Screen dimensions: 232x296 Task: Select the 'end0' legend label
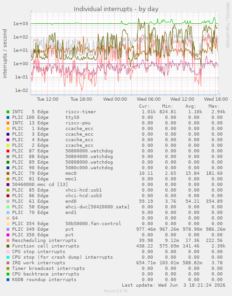point(71,201)
